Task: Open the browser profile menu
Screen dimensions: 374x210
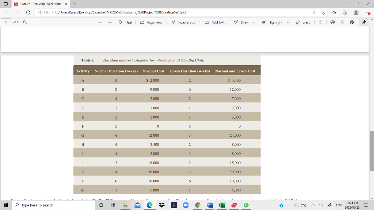Action: tap(356, 12)
